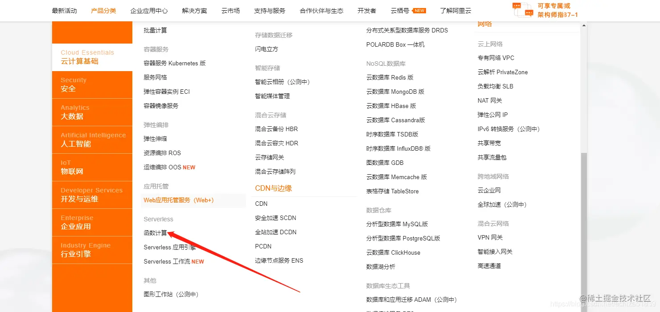
Task: Open 安全加速 SCDN link
Action: (x=275, y=218)
